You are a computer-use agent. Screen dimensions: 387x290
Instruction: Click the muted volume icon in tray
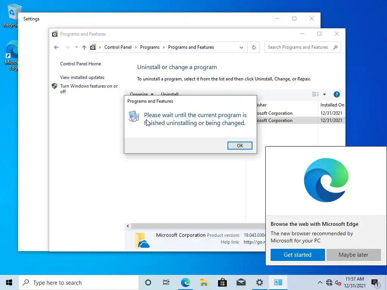tap(338, 282)
